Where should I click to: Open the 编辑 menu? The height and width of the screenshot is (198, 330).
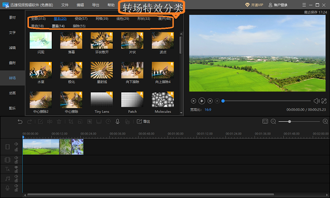pos(80,5)
